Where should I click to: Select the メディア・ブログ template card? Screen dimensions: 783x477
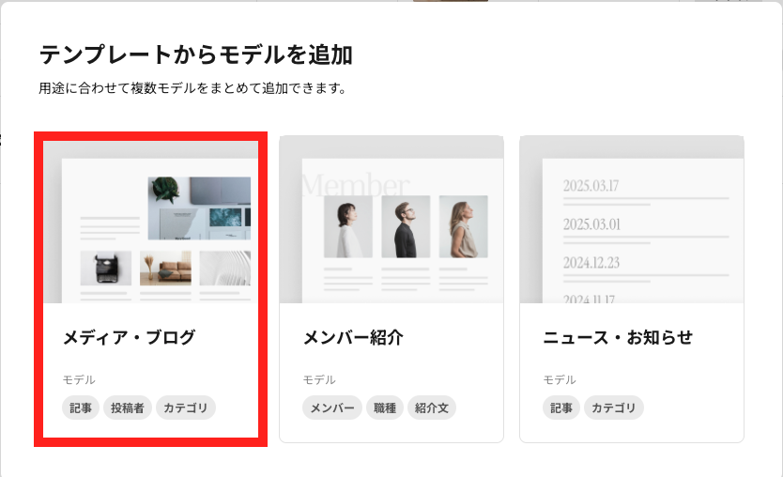[151, 289]
